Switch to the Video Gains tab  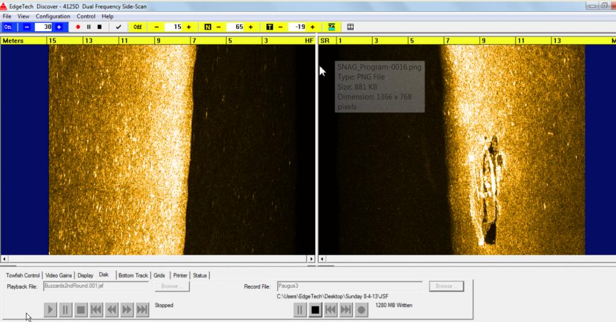click(x=59, y=275)
